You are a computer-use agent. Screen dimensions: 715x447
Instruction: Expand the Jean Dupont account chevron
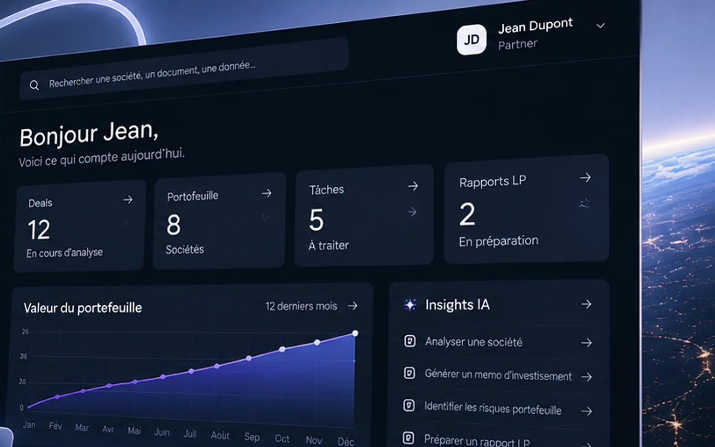(601, 25)
